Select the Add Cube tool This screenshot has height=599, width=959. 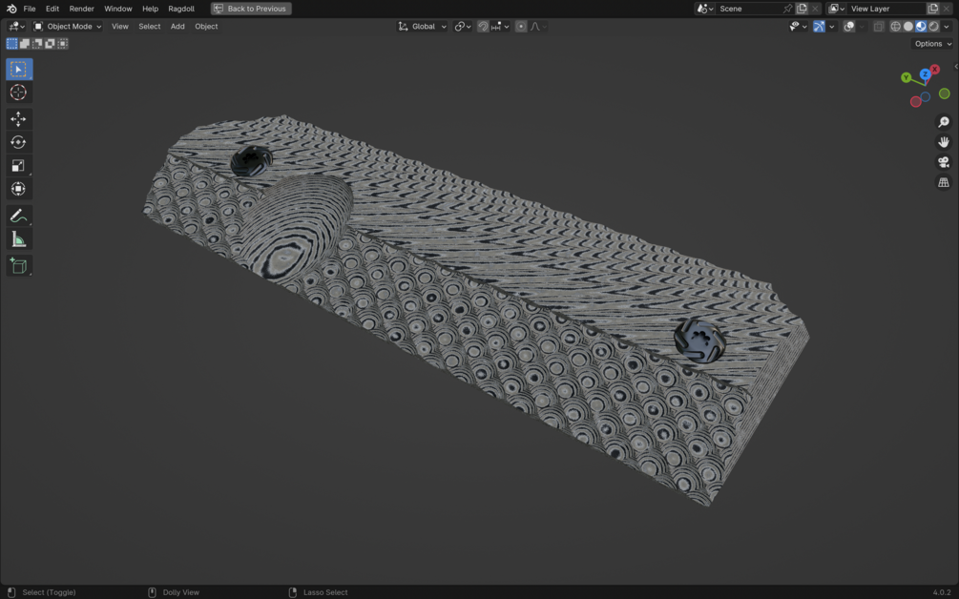18,265
